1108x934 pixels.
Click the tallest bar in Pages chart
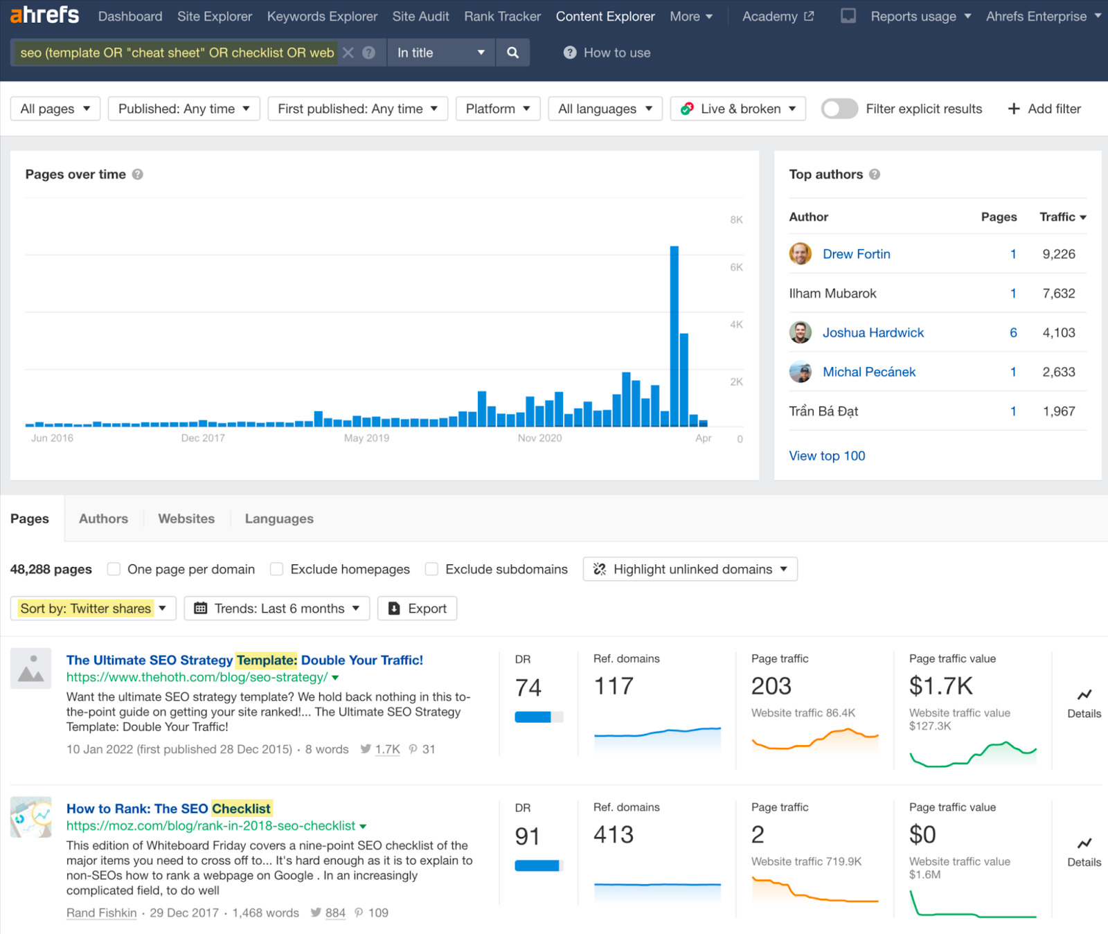[x=674, y=336]
